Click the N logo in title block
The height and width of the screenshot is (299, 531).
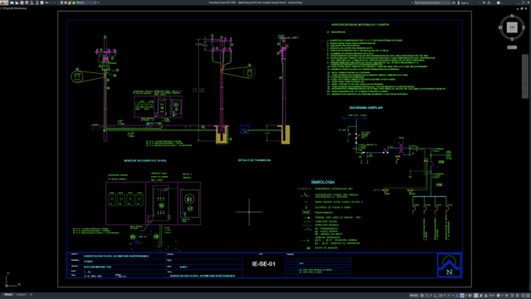(x=449, y=265)
